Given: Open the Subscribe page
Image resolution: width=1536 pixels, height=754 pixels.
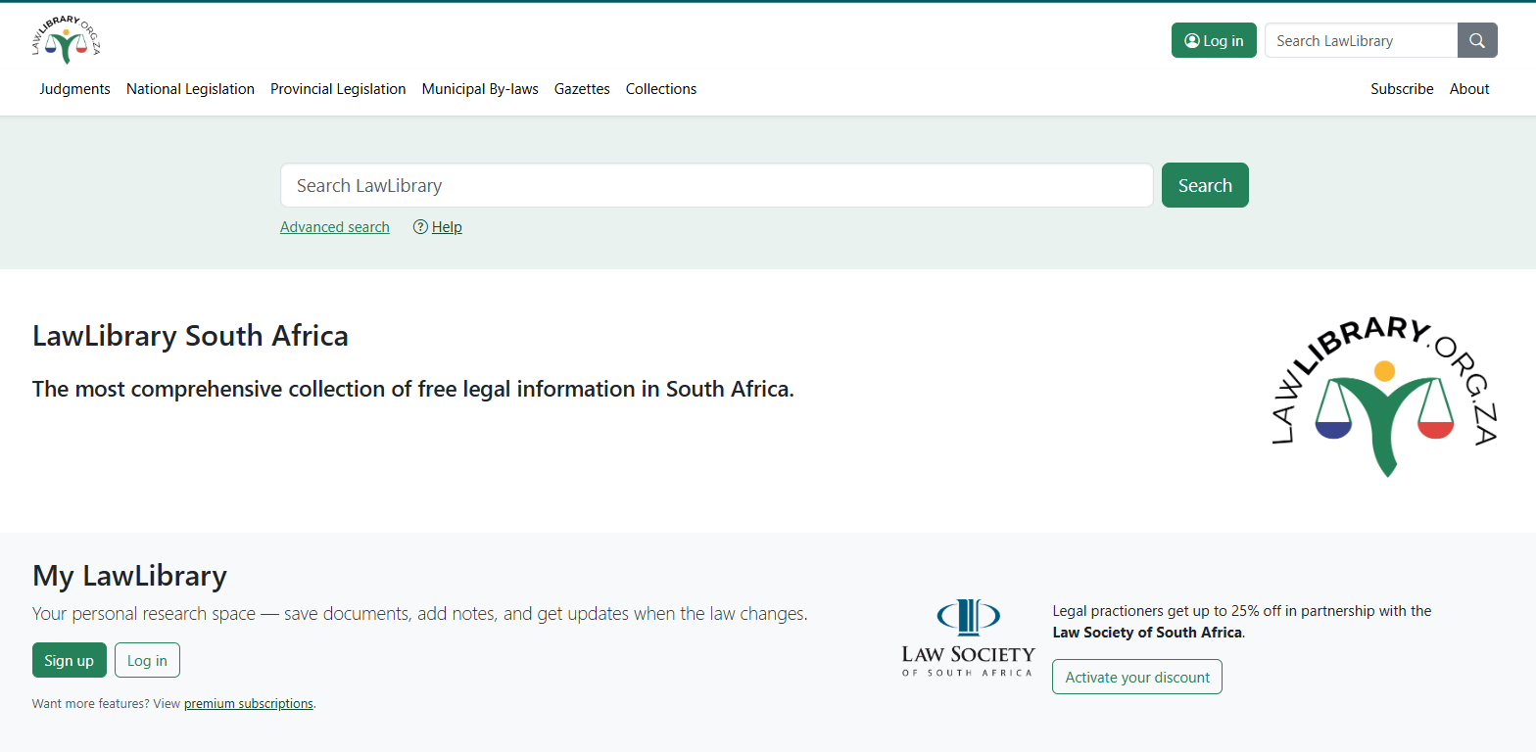Looking at the screenshot, I should [1402, 89].
